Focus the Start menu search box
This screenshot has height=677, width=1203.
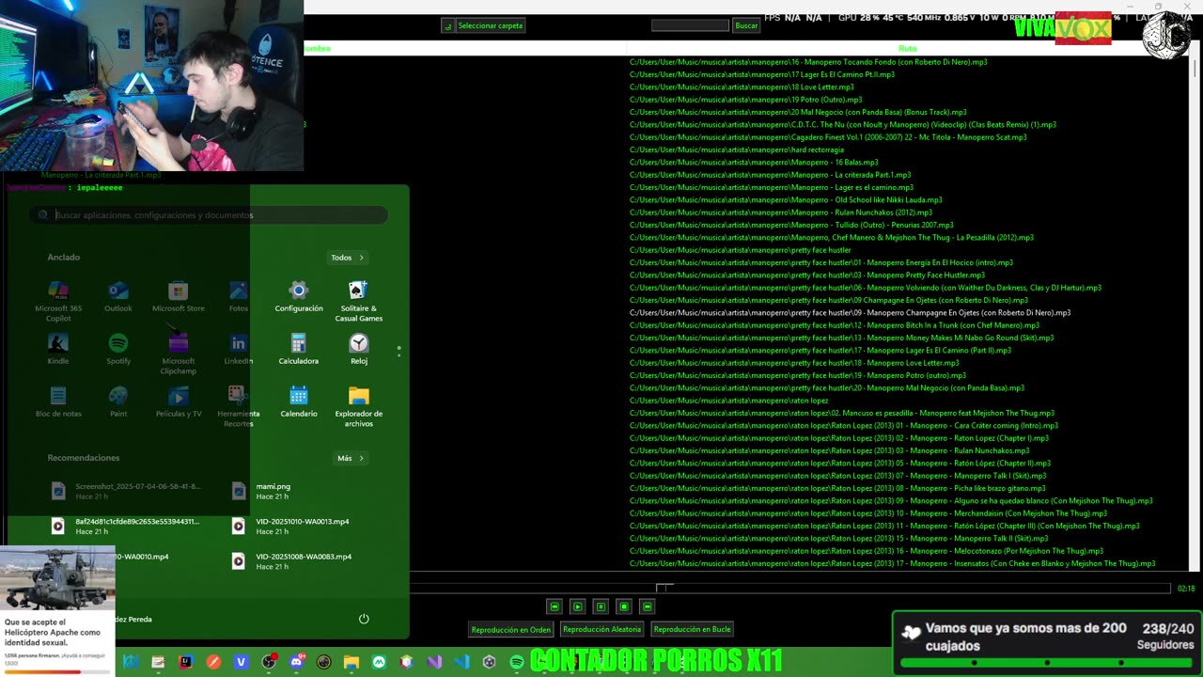point(209,215)
